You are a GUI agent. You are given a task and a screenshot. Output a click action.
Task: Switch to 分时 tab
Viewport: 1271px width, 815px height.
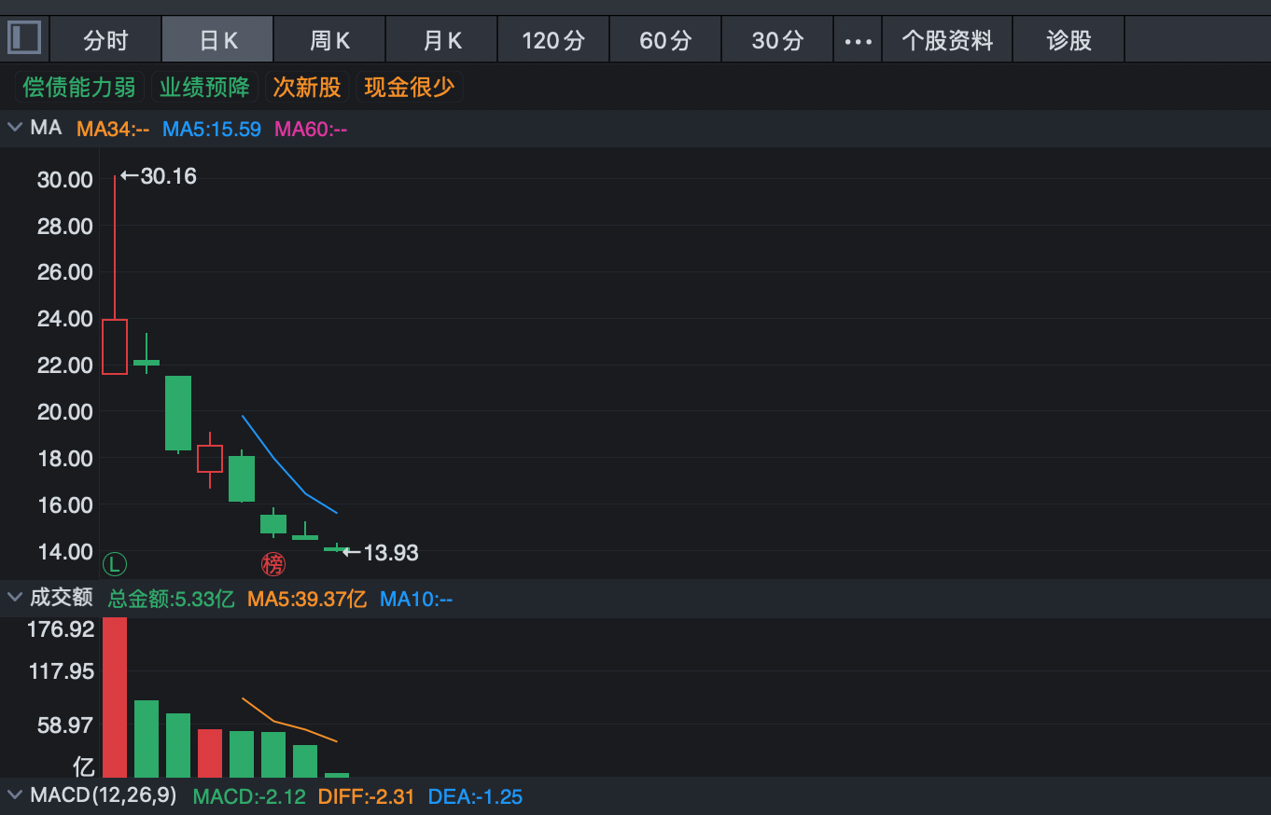(x=105, y=41)
